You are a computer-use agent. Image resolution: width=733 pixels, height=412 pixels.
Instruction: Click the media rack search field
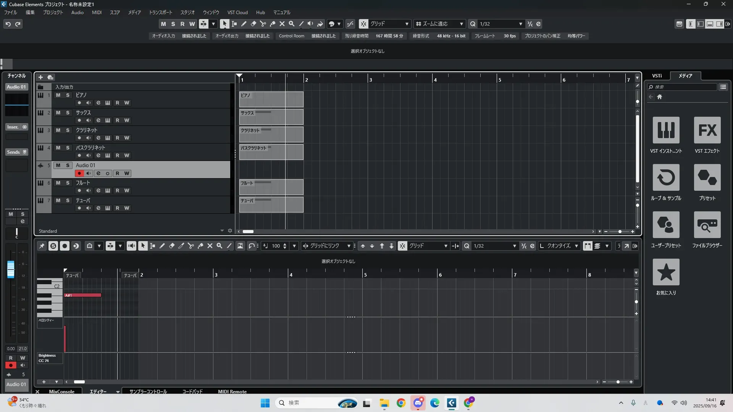click(683, 87)
